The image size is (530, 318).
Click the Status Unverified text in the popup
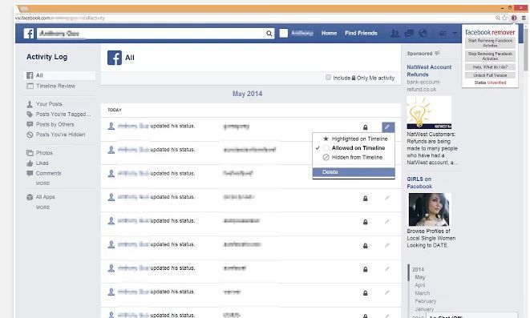[490, 83]
